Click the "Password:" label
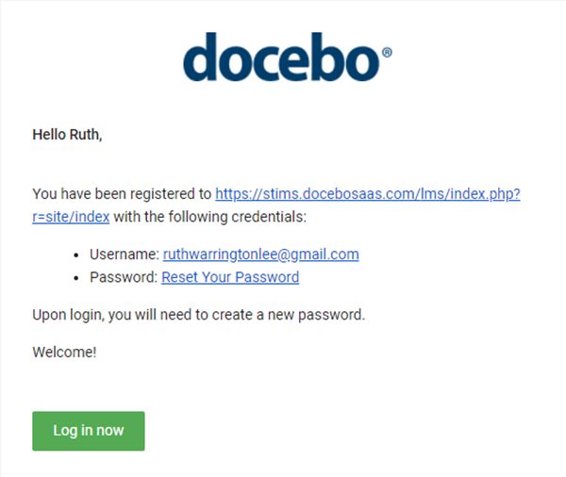Screen dimensions: 566x477 click(124, 277)
